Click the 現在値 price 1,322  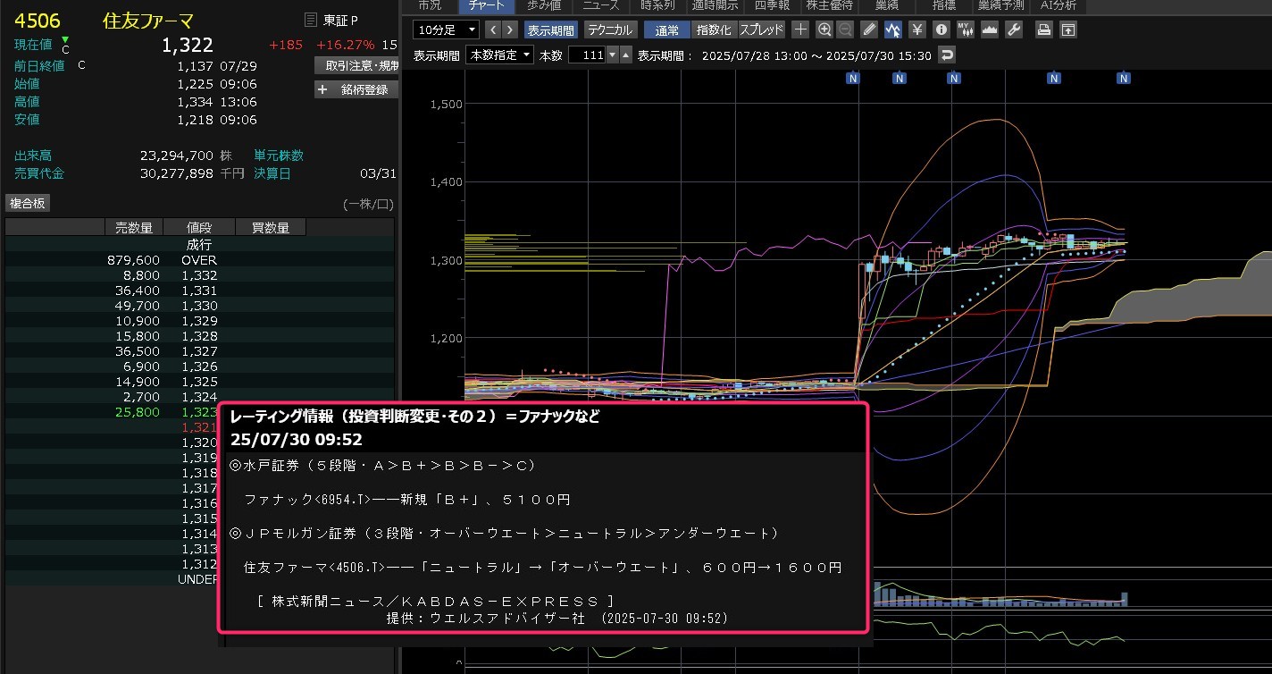coord(188,45)
